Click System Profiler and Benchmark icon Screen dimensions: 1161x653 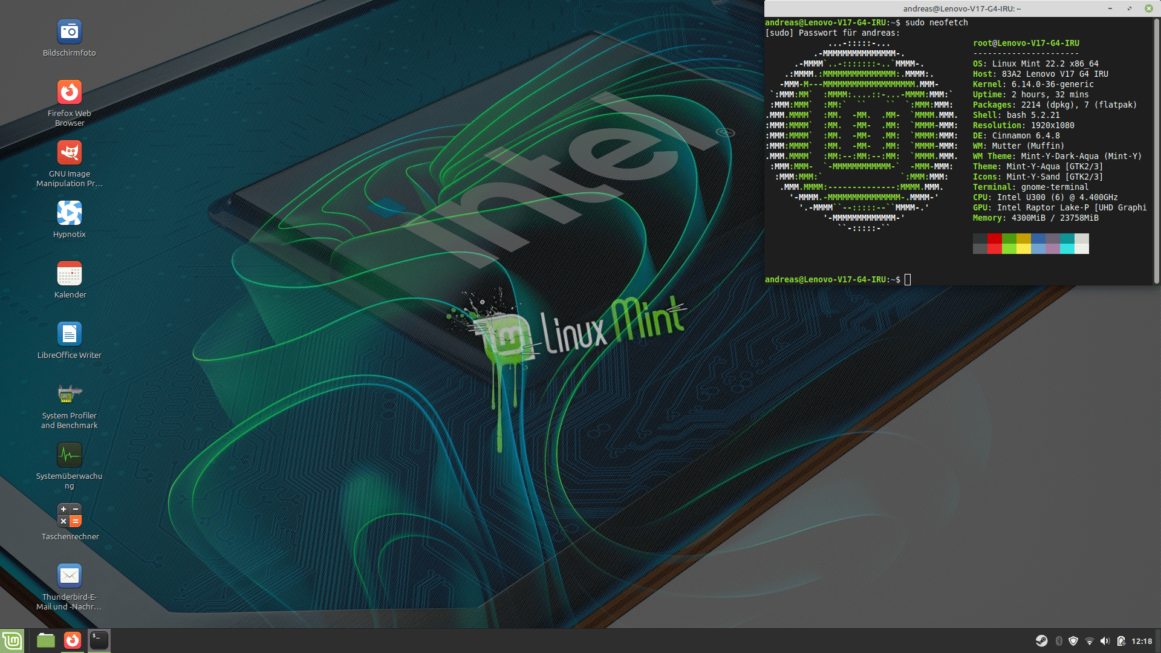click(x=70, y=394)
